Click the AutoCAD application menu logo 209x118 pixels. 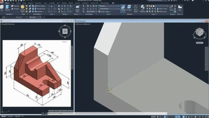[x=1, y=1]
